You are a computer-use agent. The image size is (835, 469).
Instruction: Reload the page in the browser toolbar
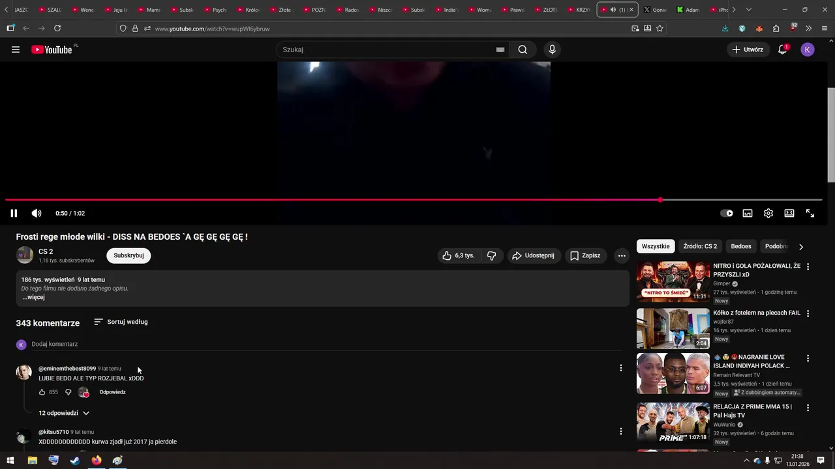tap(57, 29)
